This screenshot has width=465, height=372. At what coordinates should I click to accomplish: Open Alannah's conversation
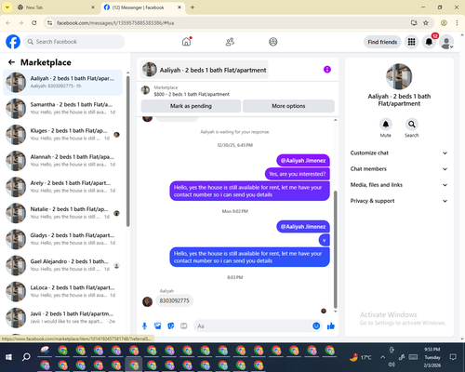tap(63, 161)
